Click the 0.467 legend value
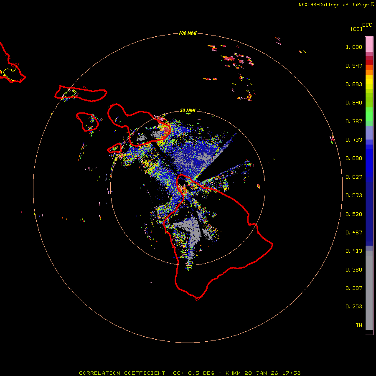The height and width of the screenshot is (376, 376). pos(354,233)
